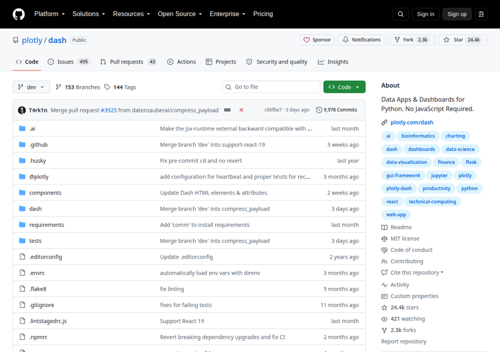
Task: Open the dev branch selector
Action: tap(31, 87)
